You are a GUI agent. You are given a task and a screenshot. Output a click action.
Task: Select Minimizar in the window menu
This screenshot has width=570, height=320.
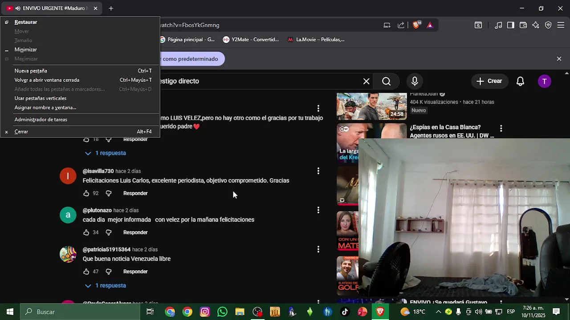pos(80,50)
